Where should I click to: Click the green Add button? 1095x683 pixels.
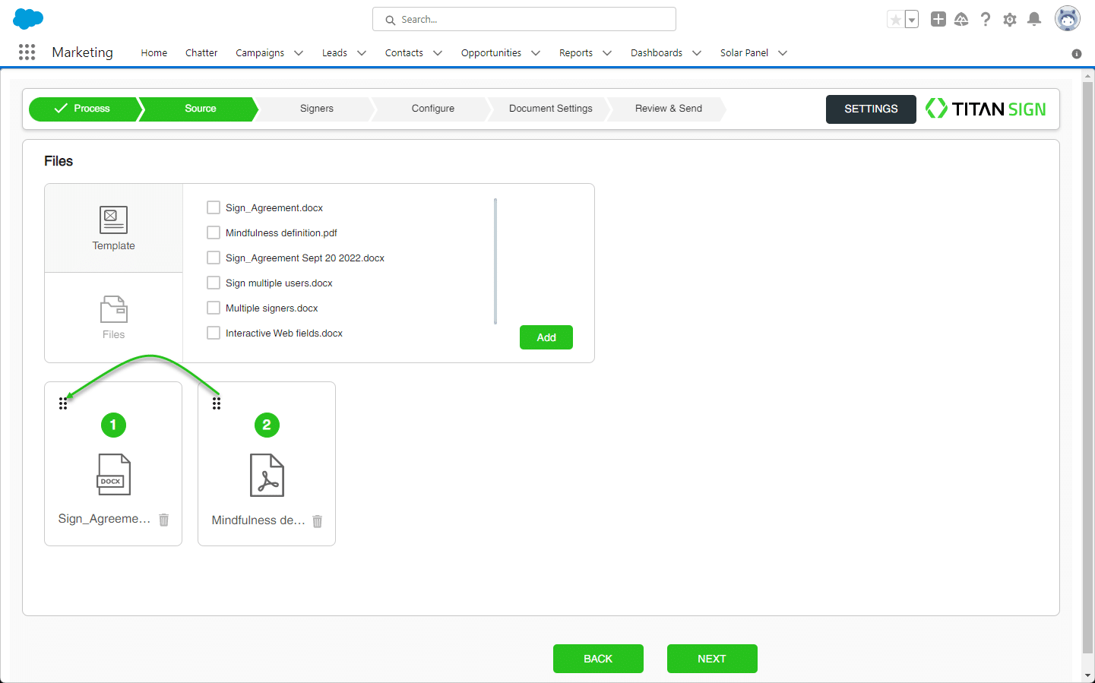click(546, 337)
